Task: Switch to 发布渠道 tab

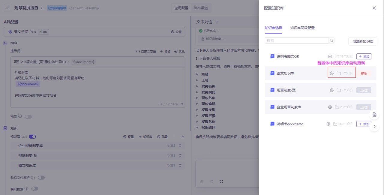Action: (x=201, y=8)
